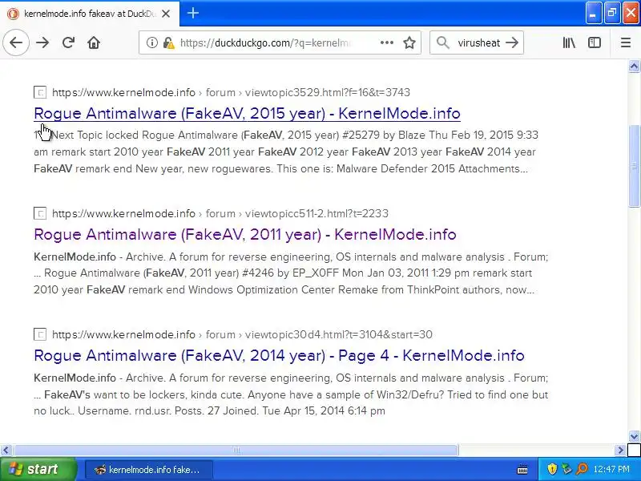This screenshot has width=641, height=481.
Task: Click the snippet mentioning Win32/Defru
Action: [x=291, y=394]
